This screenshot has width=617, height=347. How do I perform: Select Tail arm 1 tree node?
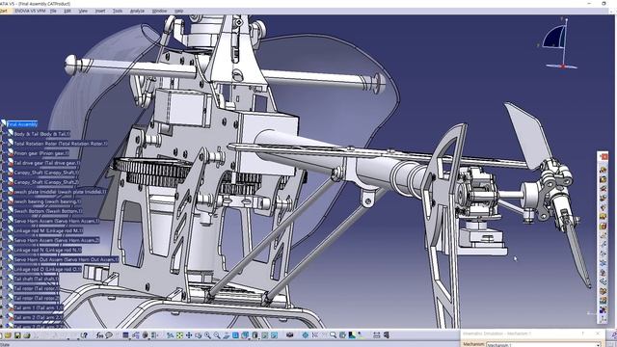39,307
